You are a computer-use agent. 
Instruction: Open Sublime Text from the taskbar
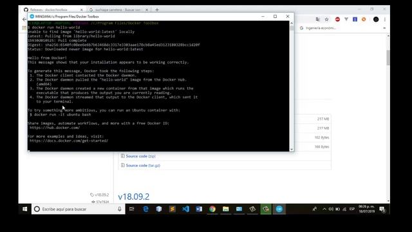coord(173,209)
